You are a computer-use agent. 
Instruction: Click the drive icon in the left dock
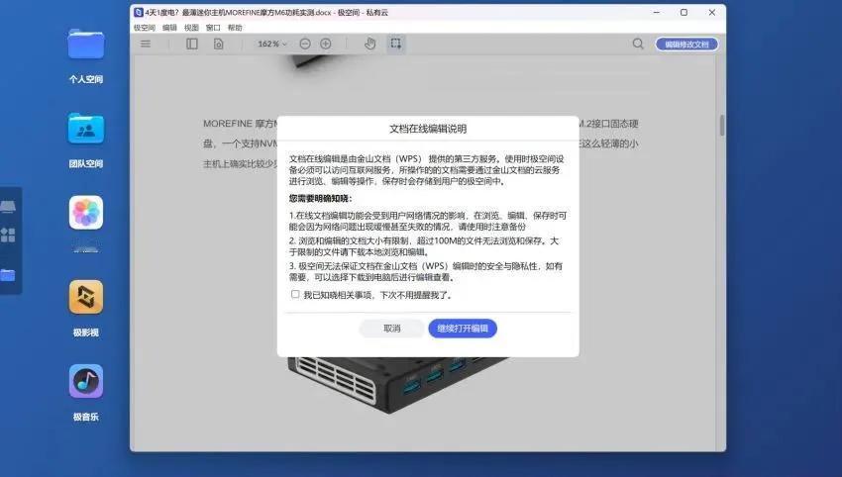tap(8, 207)
